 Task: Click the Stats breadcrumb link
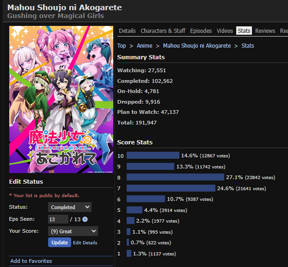[248, 46]
